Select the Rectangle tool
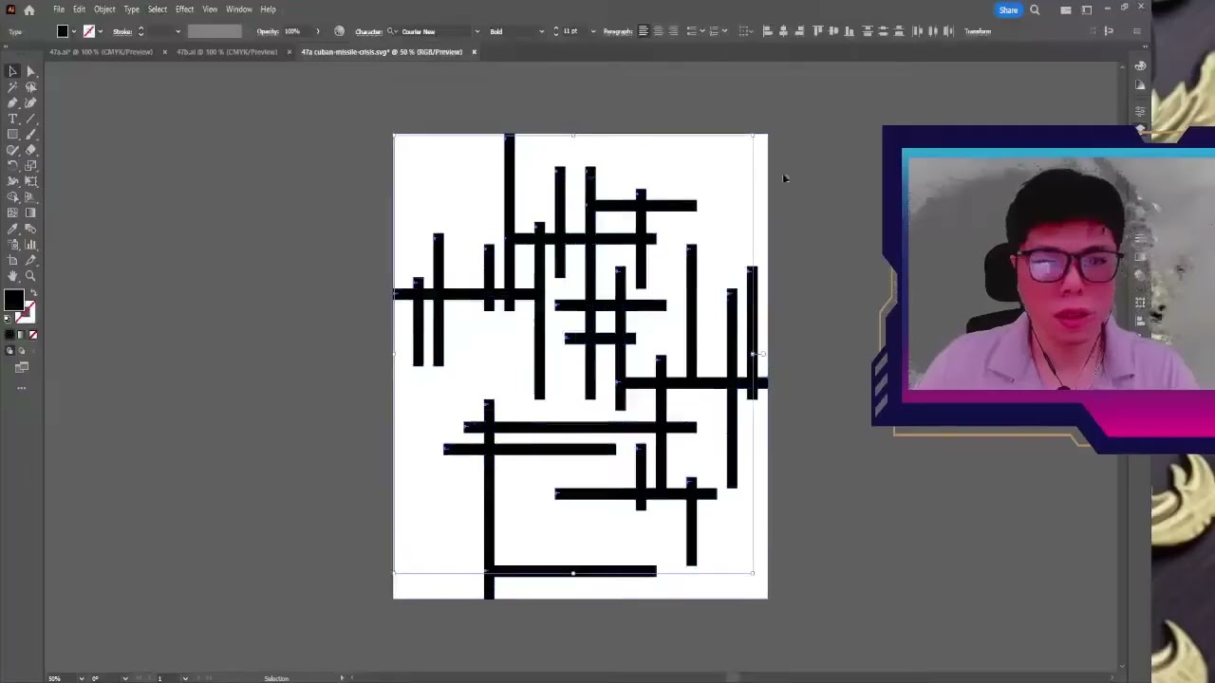Image resolution: width=1215 pixels, height=683 pixels. 12,134
